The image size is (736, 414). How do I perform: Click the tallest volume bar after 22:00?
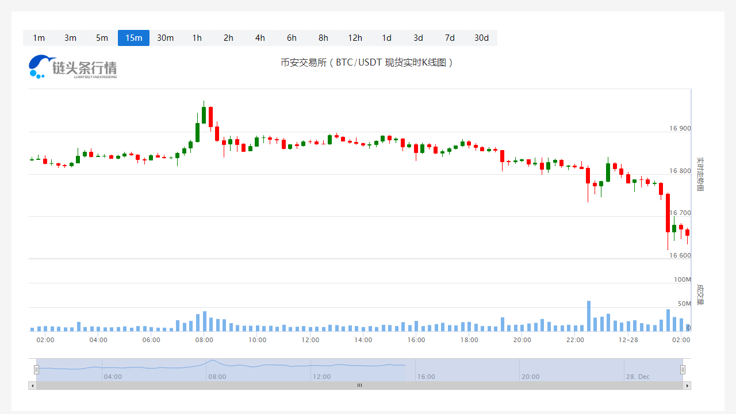[588, 316]
